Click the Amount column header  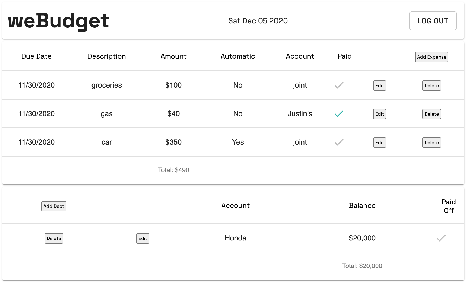tap(173, 56)
